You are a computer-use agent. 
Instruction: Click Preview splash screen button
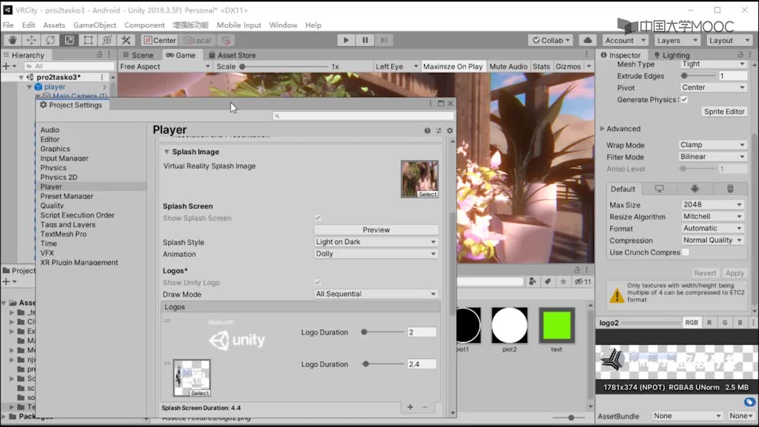point(376,230)
